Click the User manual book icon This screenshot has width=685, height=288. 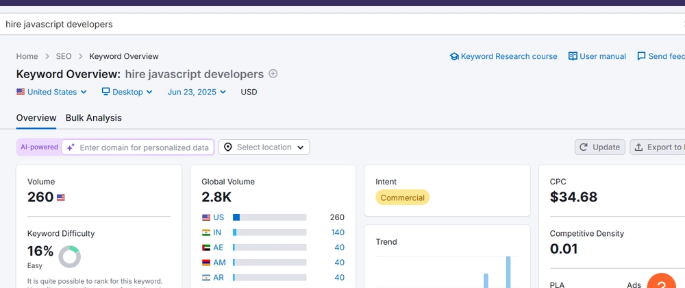573,56
